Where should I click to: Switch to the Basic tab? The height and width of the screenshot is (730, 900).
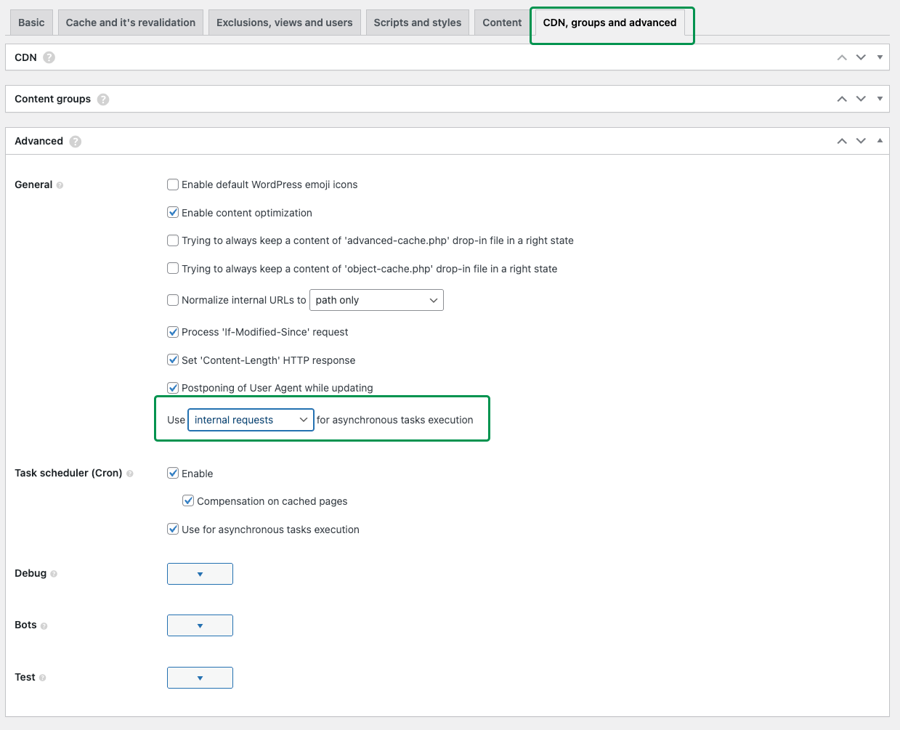pos(31,23)
